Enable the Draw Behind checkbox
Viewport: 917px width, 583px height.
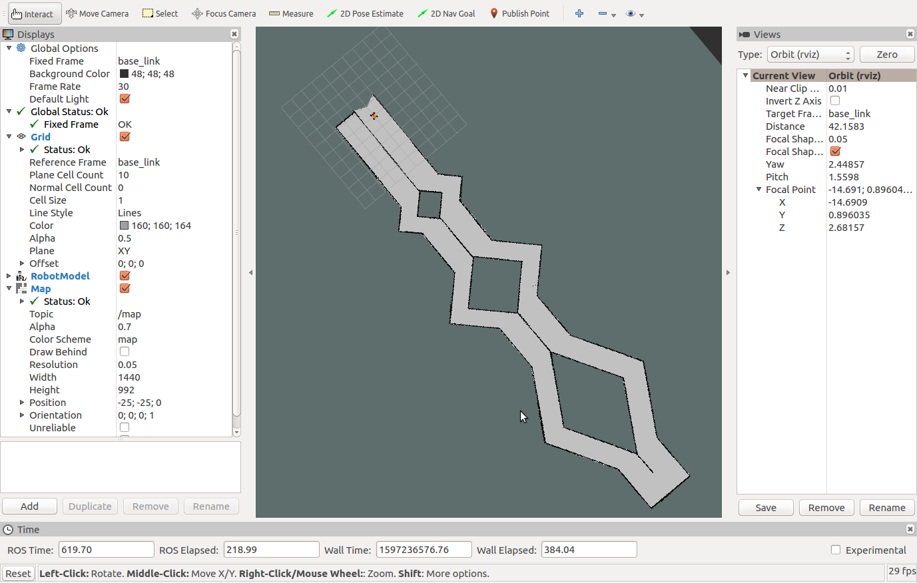coord(125,351)
